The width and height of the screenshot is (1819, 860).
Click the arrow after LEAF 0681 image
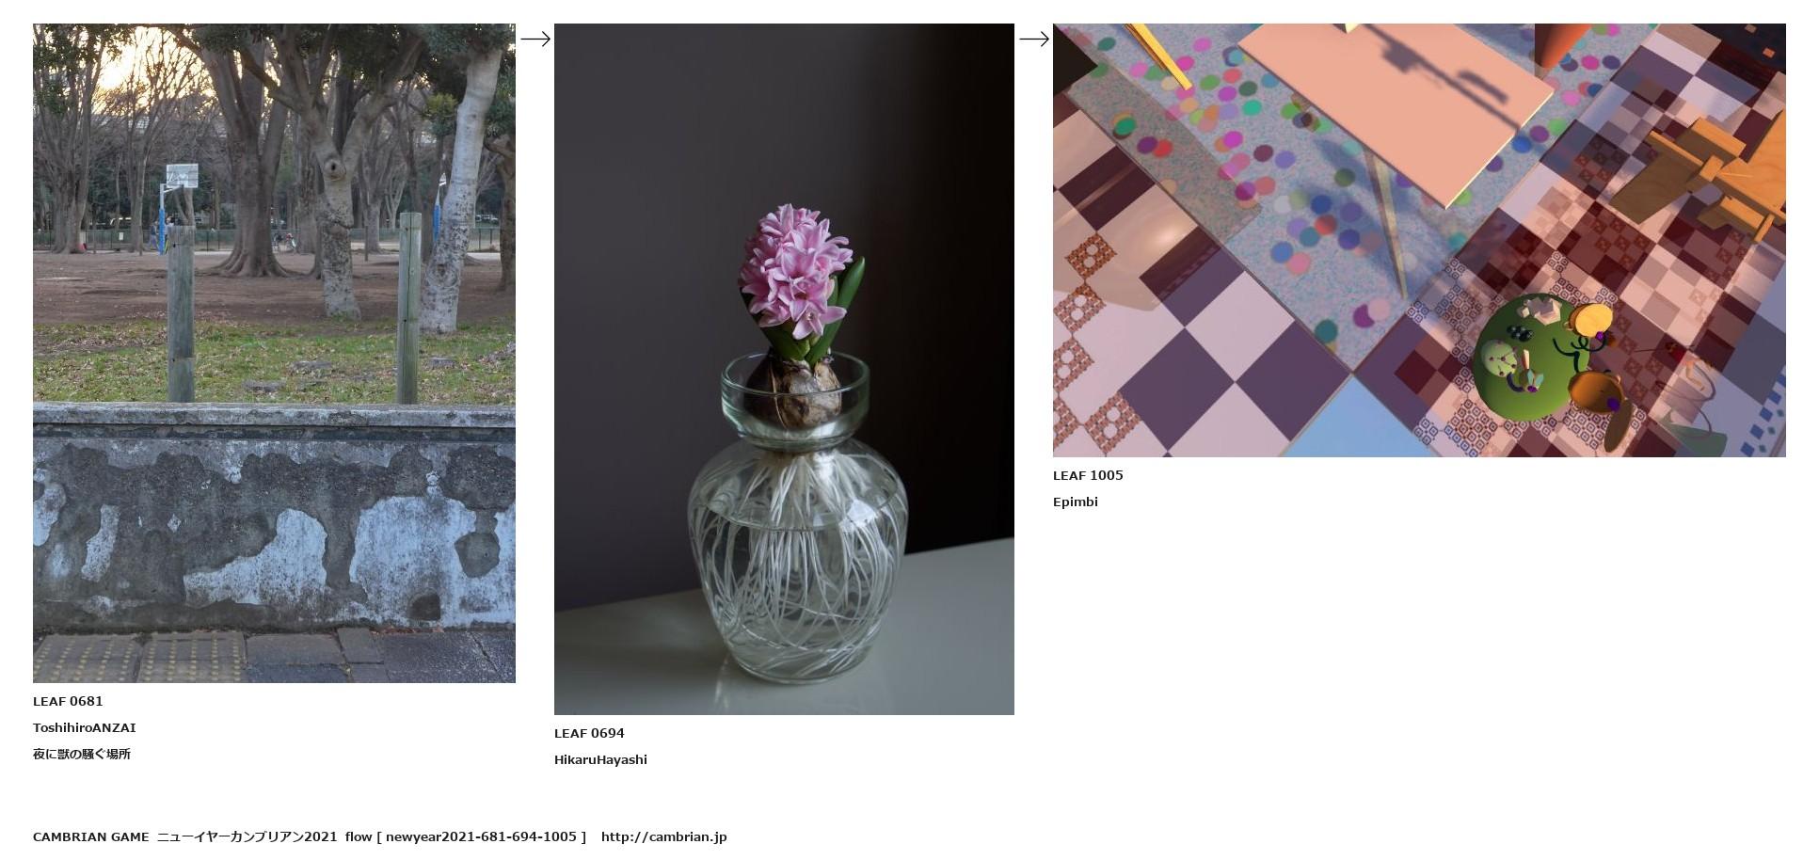pos(535,39)
